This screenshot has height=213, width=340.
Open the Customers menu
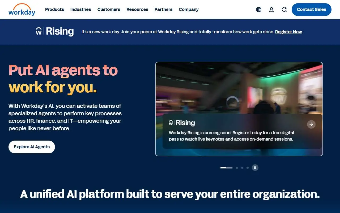(109, 10)
